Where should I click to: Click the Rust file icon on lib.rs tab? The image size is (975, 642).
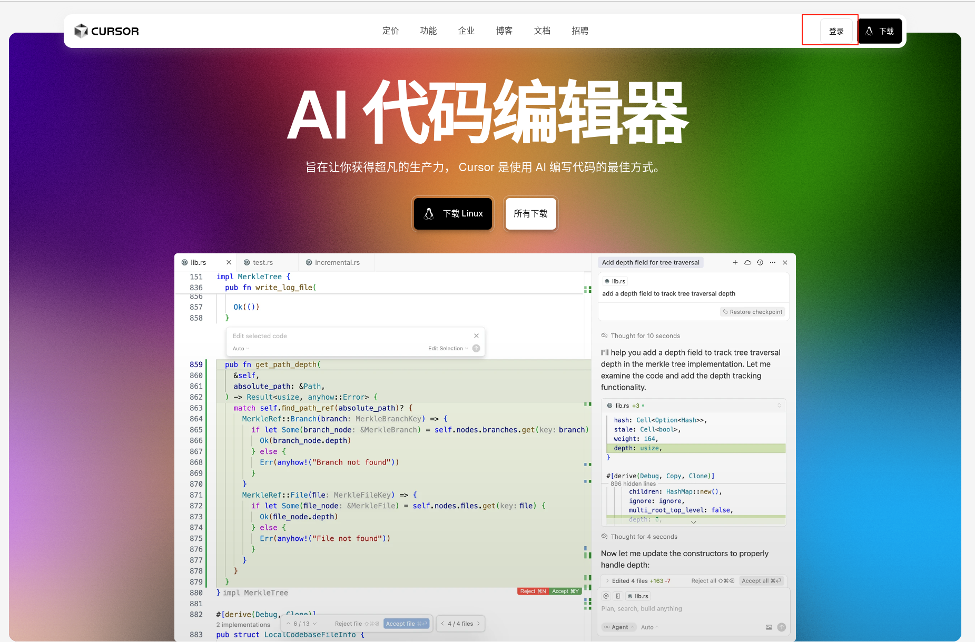click(x=184, y=262)
